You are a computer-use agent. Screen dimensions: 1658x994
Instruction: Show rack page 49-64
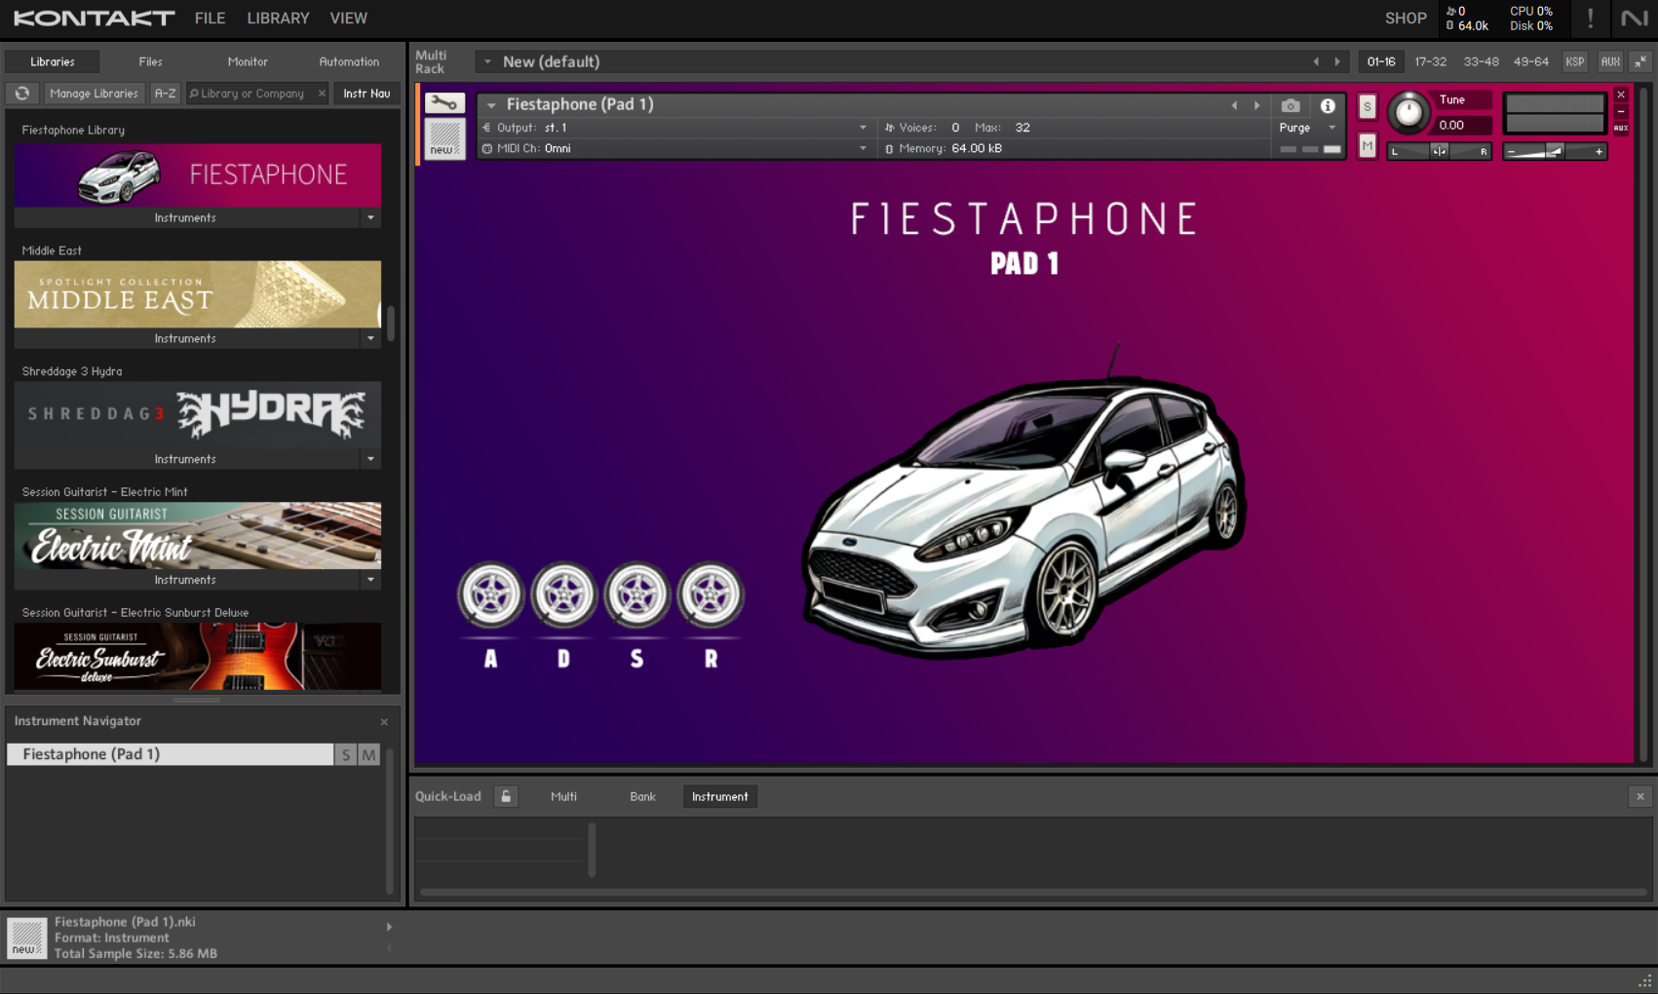1530,61
